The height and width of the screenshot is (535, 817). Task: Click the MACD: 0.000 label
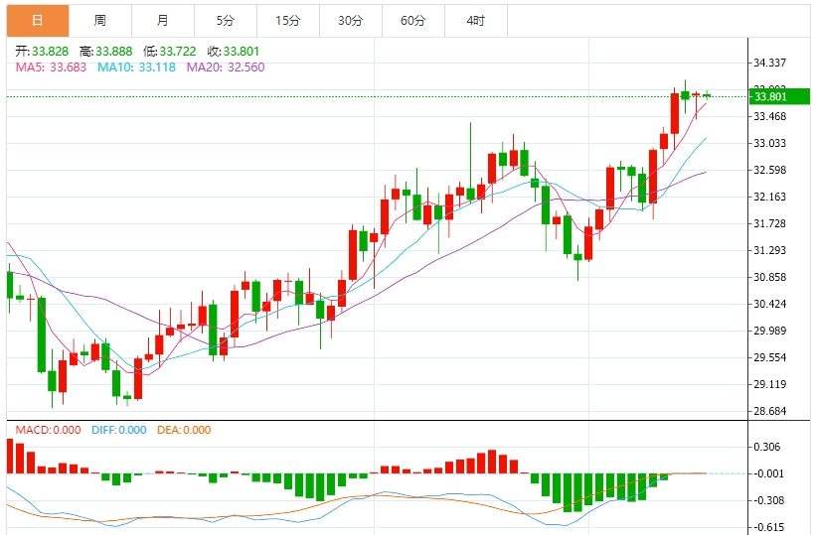(x=48, y=430)
